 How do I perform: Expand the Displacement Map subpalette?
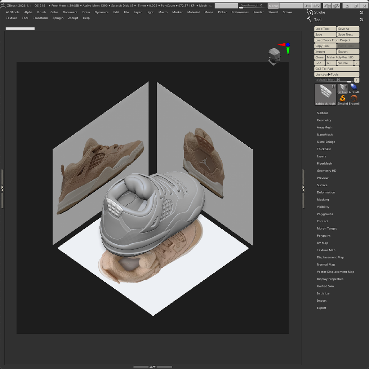click(330, 257)
